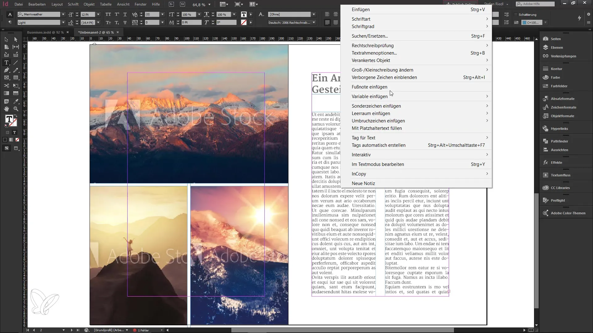The height and width of the screenshot is (333, 593).
Task: Open the Seiten panel
Action: [556, 39]
